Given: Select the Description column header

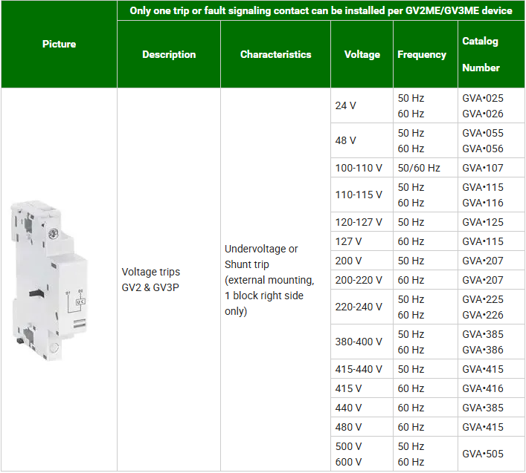Looking at the screenshot, I should 169,54.
